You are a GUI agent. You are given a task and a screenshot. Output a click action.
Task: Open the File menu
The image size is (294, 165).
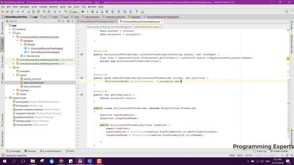tap(3, 7)
